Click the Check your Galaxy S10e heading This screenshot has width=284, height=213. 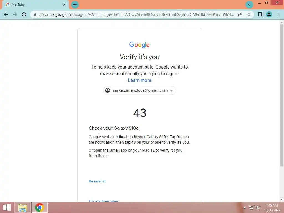click(x=113, y=128)
